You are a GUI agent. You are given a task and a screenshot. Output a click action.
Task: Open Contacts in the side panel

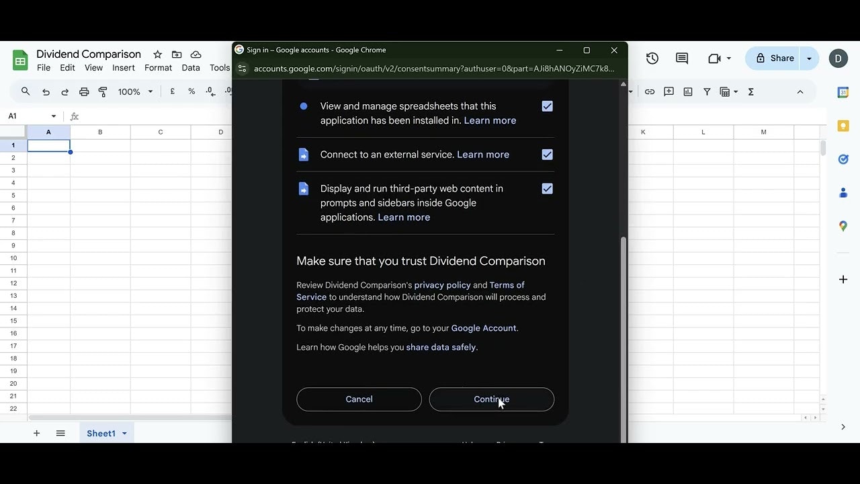point(843,193)
